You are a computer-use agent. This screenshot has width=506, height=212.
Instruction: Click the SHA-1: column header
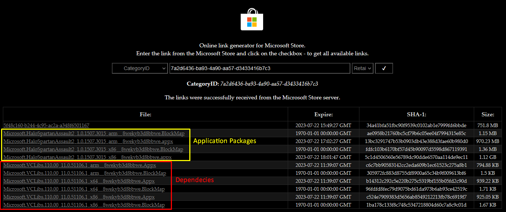[x=417, y=114]
